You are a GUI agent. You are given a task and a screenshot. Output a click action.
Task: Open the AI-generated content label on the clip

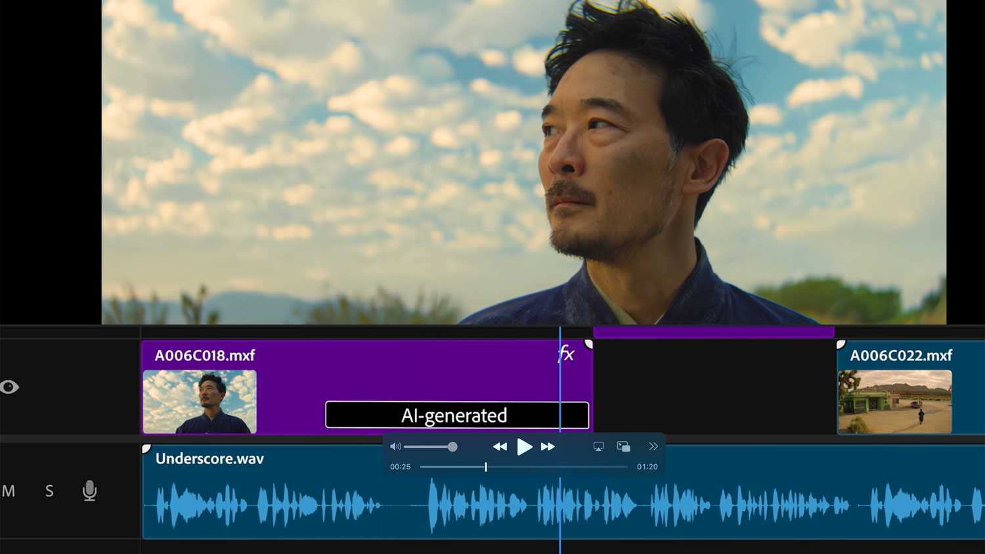(x=457, y=414)
